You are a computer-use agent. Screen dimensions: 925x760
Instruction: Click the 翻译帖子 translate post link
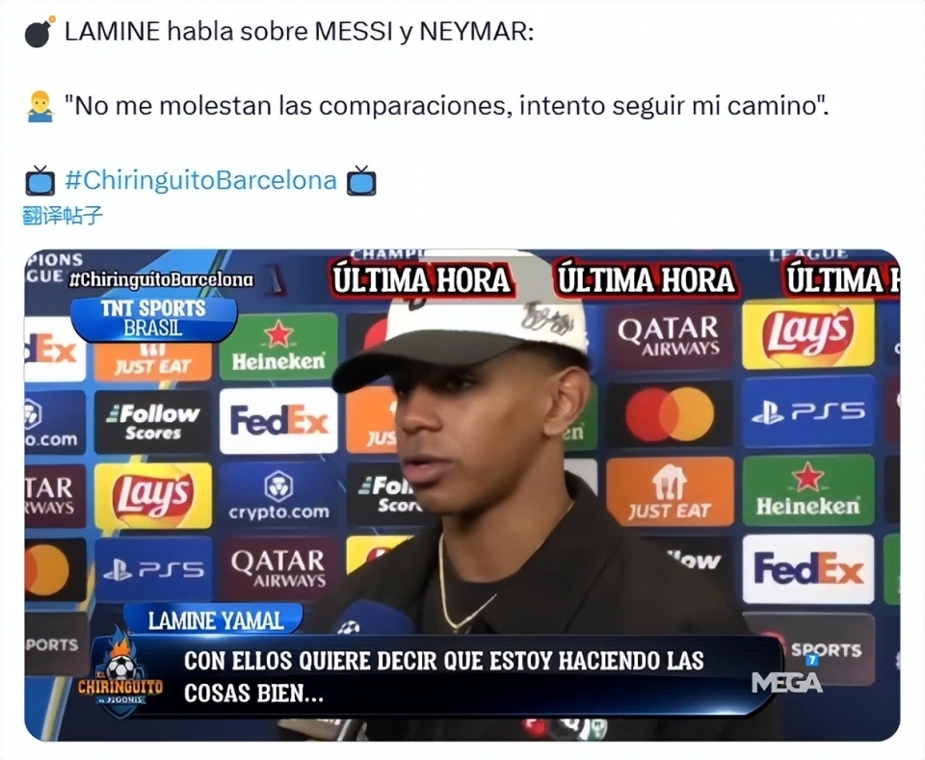(63, 216)
